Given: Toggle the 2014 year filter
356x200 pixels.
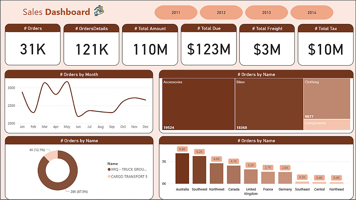Looking at the screenshot, I should (312, 12).
